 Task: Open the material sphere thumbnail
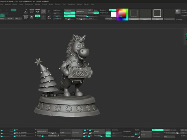(178, 12)
